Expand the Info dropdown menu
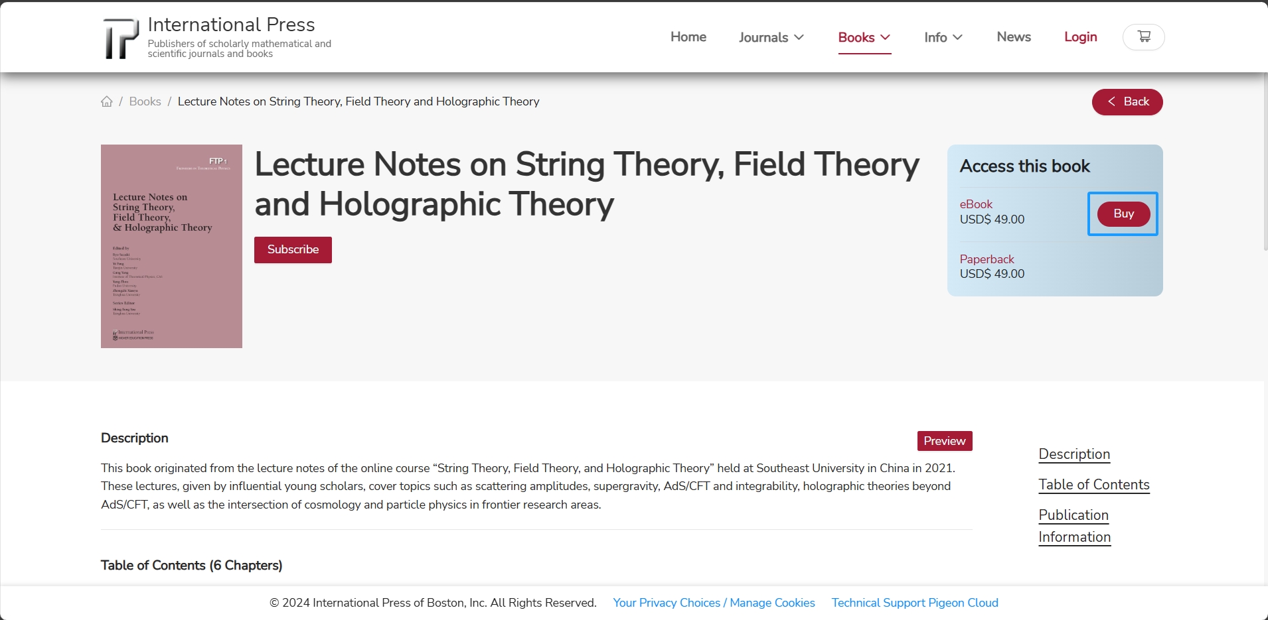1268x620 pixels. [x=943, y=38]
